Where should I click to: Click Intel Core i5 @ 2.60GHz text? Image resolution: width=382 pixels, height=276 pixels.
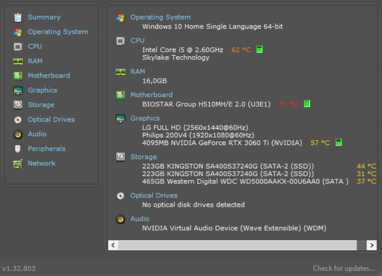point(183,50)
